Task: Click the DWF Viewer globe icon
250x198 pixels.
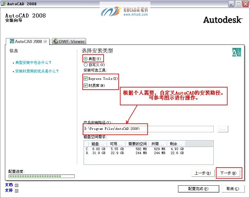Action: point(56,41)
